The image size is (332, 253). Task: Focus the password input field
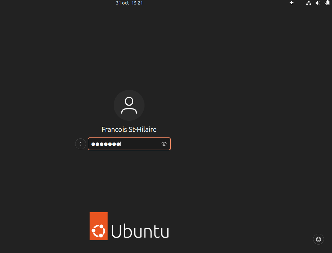(129, 144)
